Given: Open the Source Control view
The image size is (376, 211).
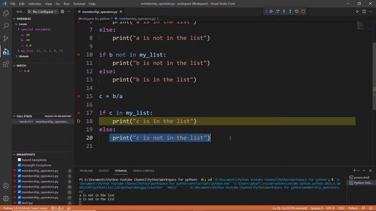Looking at the screenshot, I should pyautogui.click(x=6, y=39).
